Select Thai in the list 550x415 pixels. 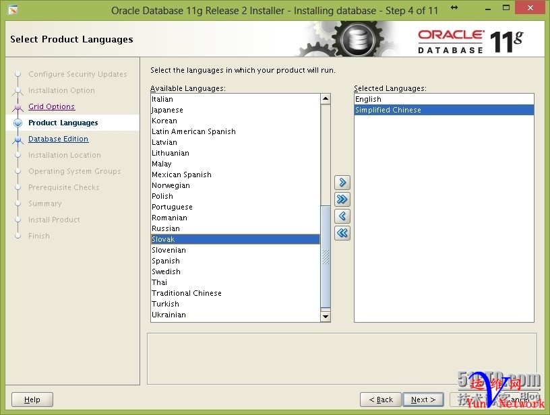[x=235, y=282]
